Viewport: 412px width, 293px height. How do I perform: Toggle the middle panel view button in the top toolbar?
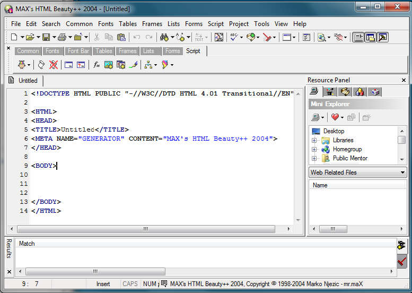370,37
